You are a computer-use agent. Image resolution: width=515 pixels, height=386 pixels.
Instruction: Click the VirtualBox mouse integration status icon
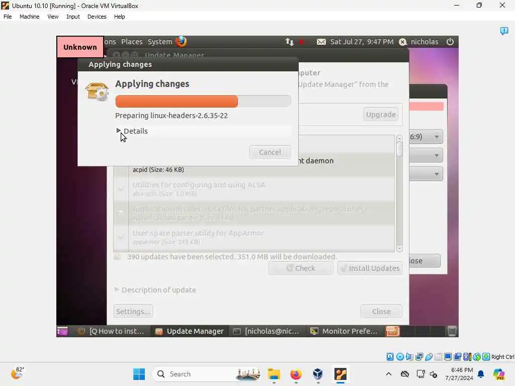click(x=477, y=357)
